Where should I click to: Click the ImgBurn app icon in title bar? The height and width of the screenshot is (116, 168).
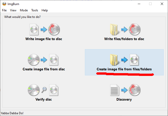pyautogui.click(x=4, y=4)
